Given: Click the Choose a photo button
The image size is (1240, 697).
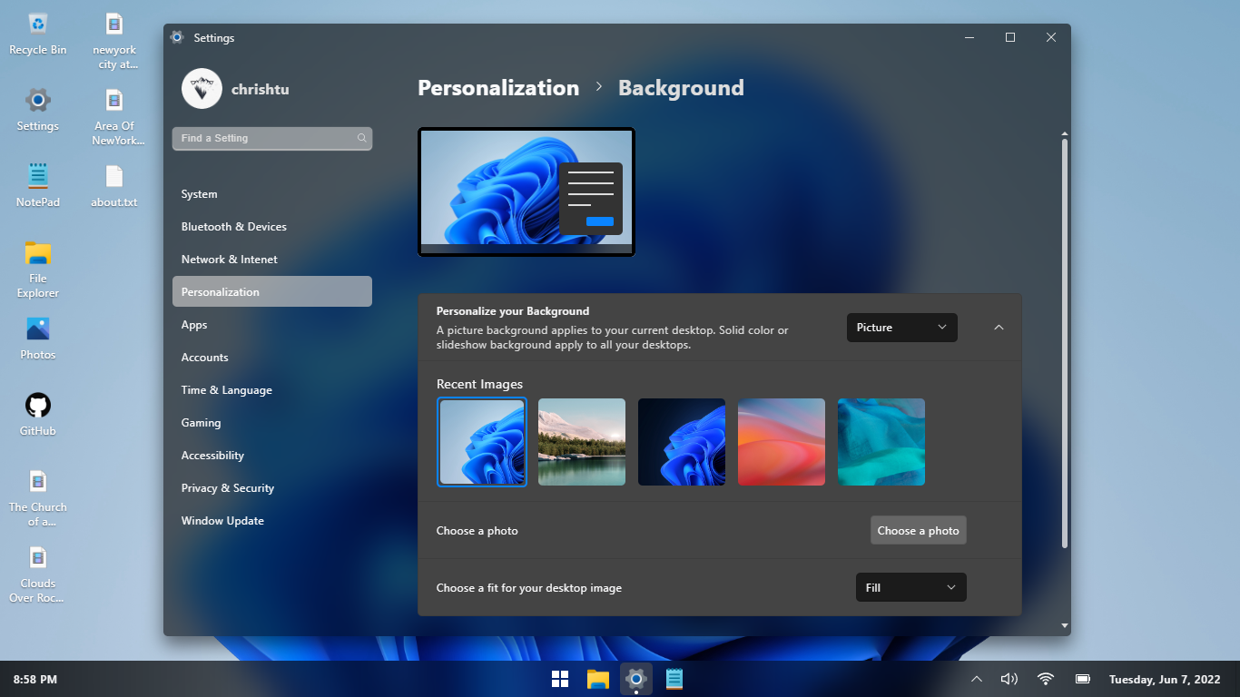Looking at the screenshot, I should 918,531.
